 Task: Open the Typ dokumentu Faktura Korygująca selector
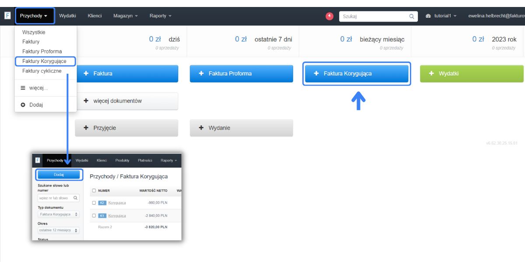coord(59,214)
